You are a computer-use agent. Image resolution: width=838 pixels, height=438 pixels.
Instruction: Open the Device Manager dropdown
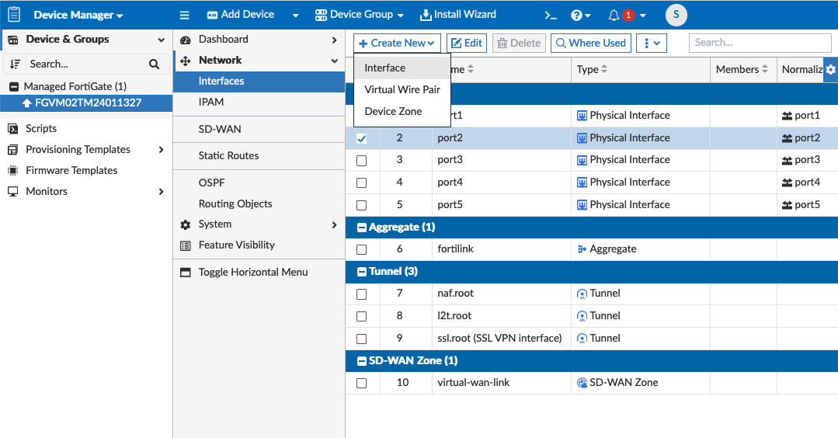click(78, 15)
